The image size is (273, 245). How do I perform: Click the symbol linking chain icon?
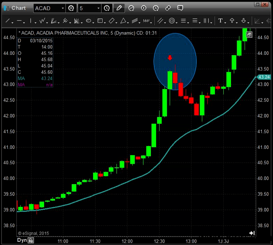168,8
